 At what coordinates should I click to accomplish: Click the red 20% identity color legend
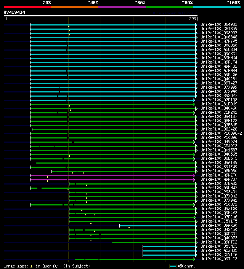27,7
